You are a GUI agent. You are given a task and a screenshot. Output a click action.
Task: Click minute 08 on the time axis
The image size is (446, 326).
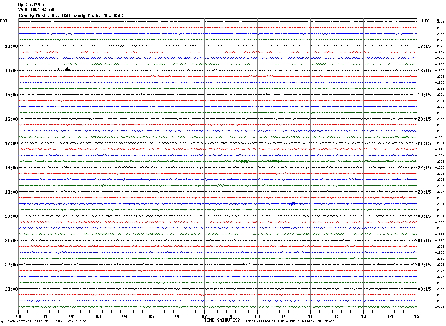point(231,316)
